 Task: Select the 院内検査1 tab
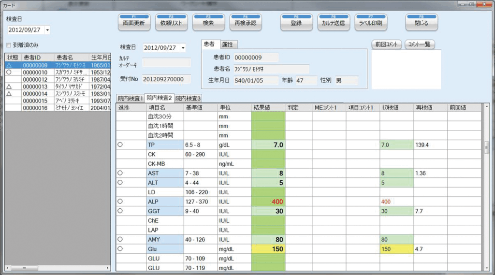[131, 98]
